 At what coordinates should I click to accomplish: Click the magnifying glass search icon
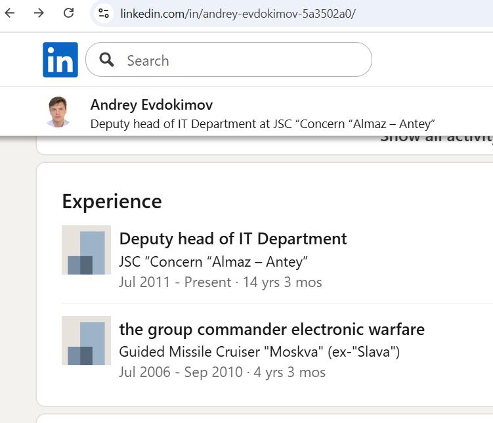tap(107, 60)
